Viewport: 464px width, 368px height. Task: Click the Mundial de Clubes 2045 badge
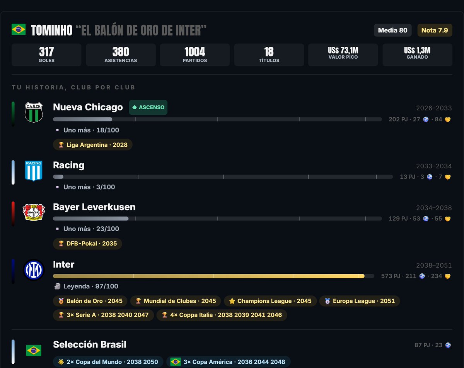[176, 301]
